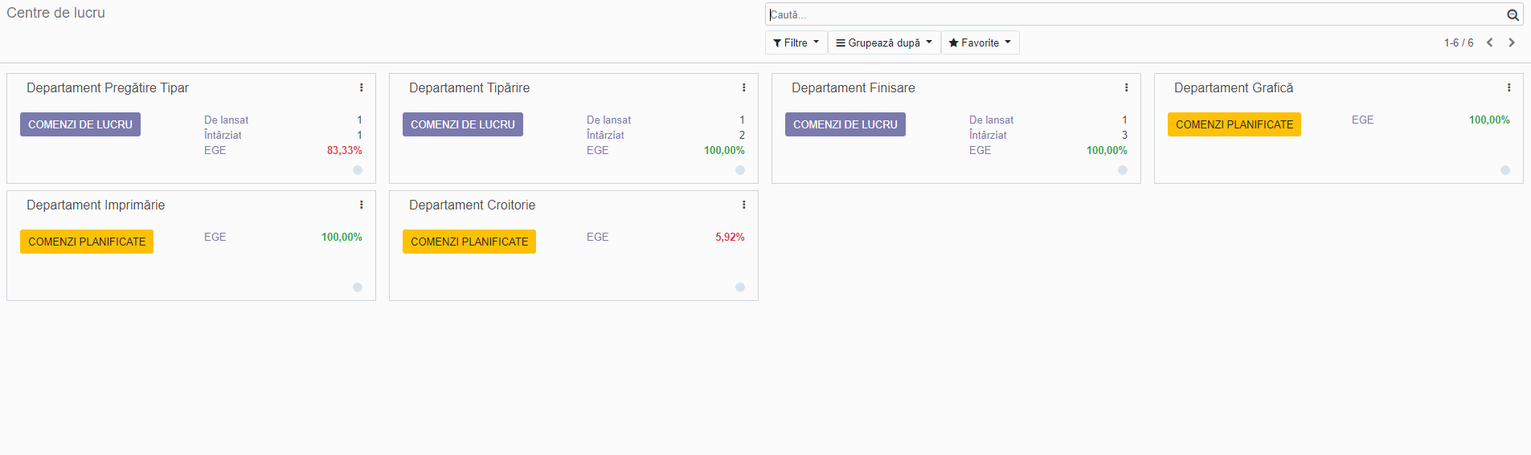Open kebab menu on Departament Grafică card
The height and width of the screenshot is (455, 1531).
click(x=1508, y=87)
